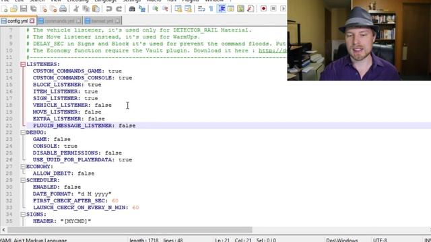Click the 'DISABLE_PERMISSIONS: false' line
The height and width of the screenshot is (242, 431).
[77, 153]
